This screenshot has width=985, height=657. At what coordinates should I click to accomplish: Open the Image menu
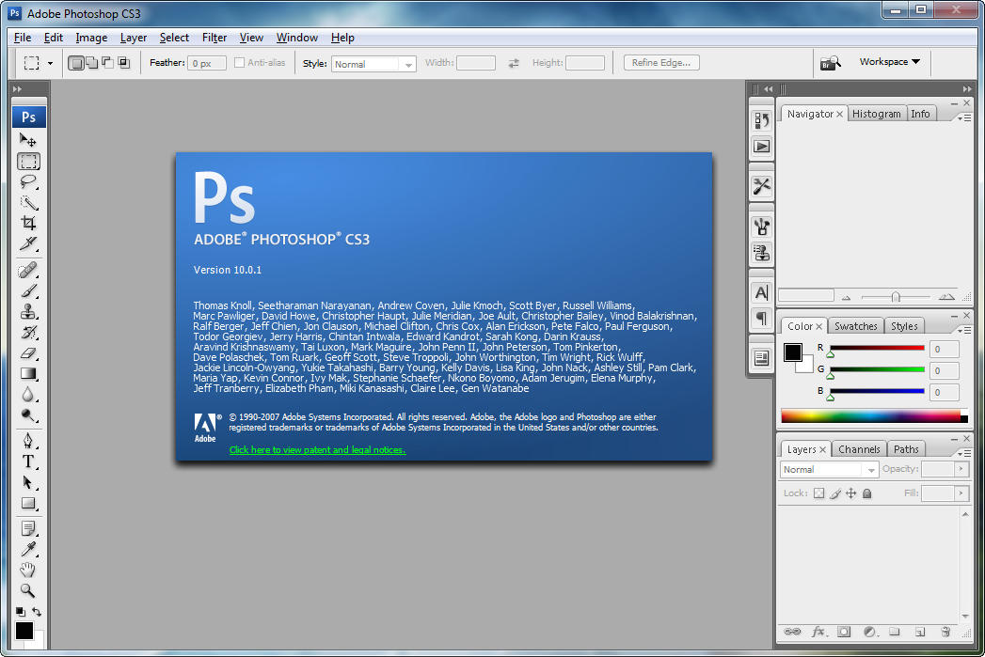click(x=91, y=38)
